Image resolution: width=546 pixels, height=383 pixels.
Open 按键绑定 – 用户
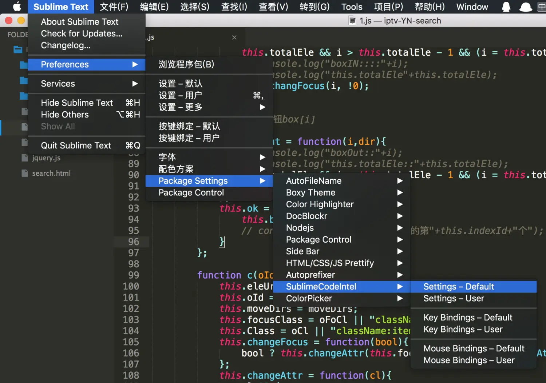[209, 138]
